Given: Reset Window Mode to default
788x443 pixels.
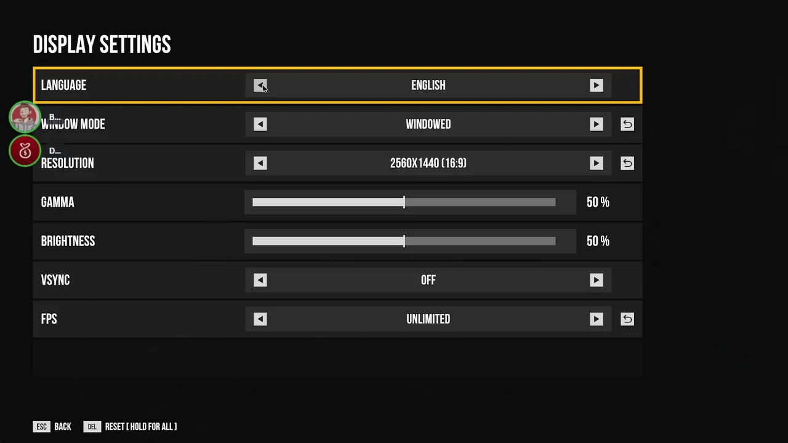Looking at the screenshot, I should (x=627, y=124).
